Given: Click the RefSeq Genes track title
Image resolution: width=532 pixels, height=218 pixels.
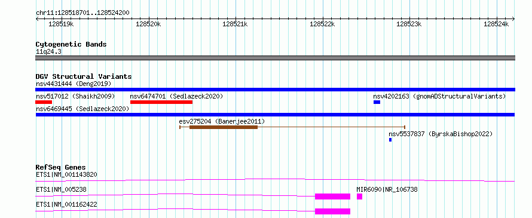Looking at the screenshot, I should [x=60, y=167].
